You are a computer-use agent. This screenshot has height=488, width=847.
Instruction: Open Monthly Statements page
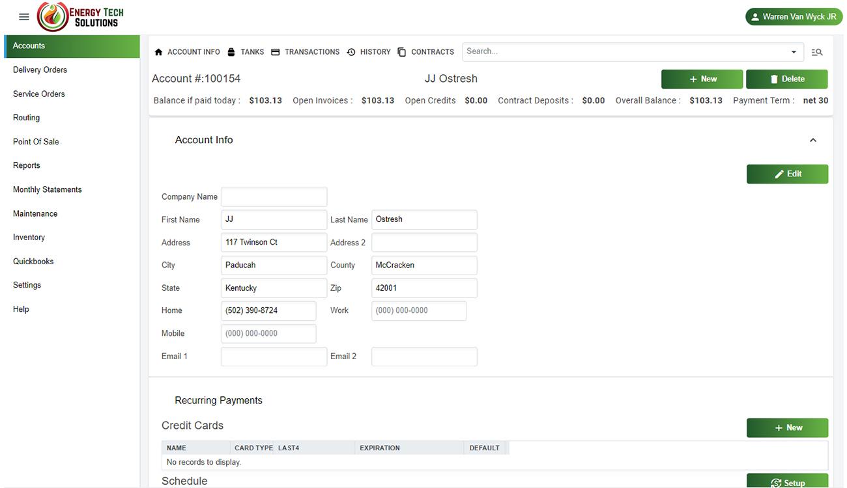click(x=48, y=190)
